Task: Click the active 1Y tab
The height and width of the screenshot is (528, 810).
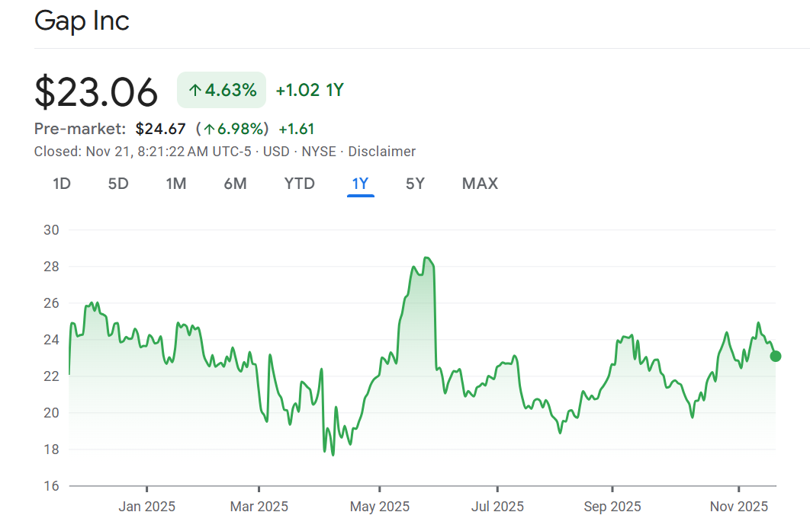Action: (x=360, y=184)
